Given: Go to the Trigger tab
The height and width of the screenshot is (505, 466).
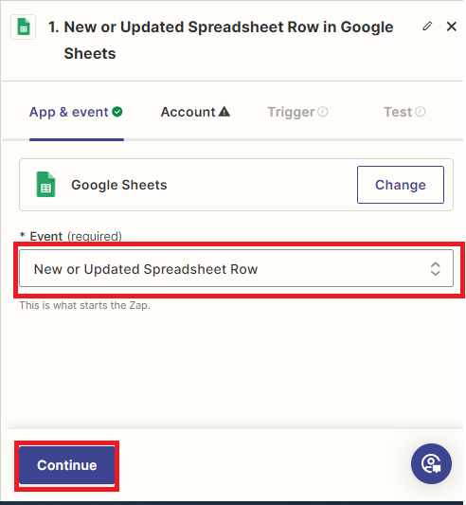Looking at the screenshot, I should click(x=297, y=112).
